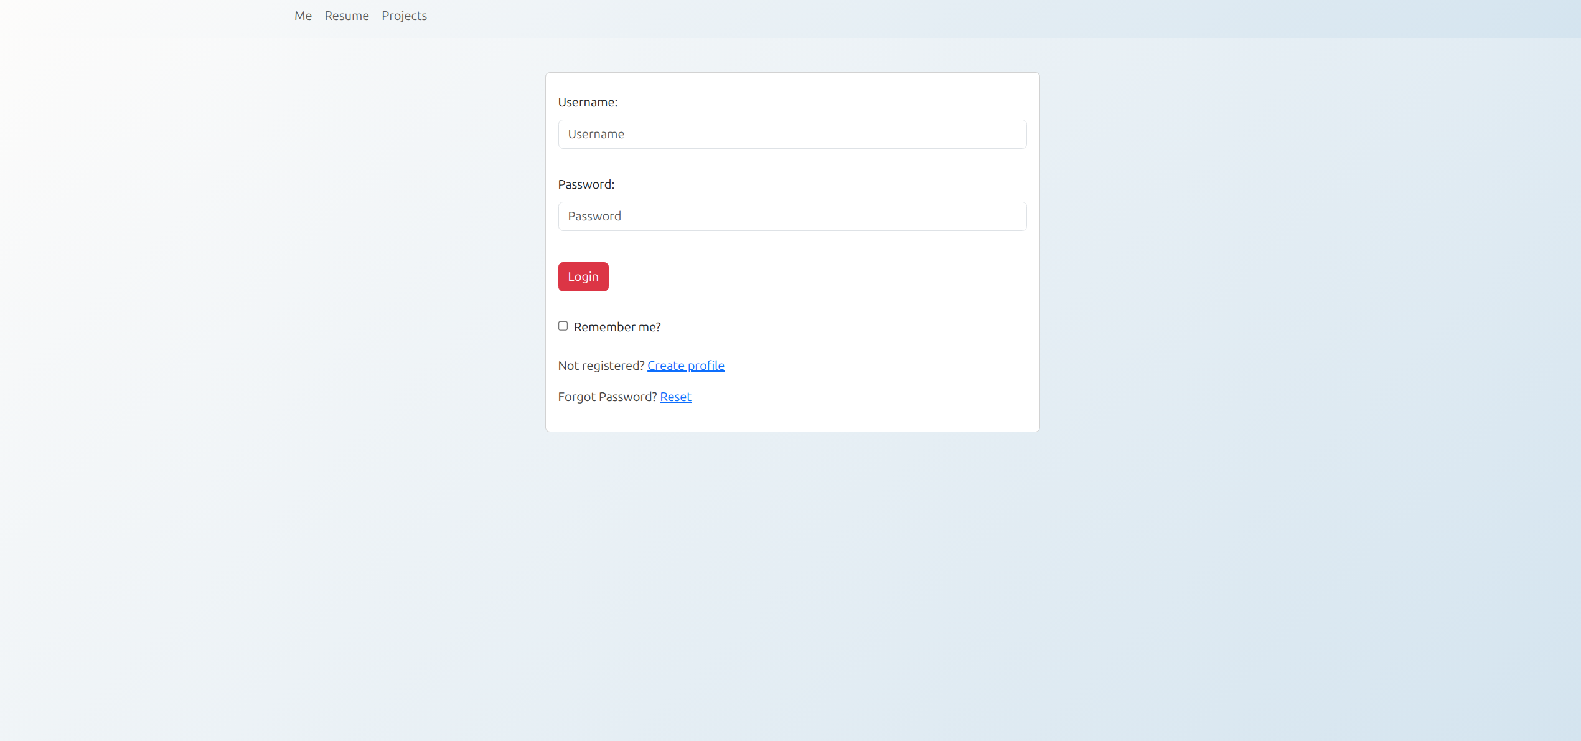
Task: Click the 'Not registered?' text
Action: [601, 366]
